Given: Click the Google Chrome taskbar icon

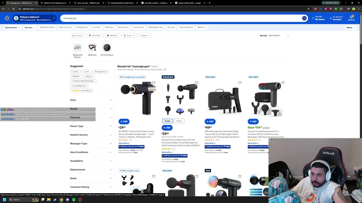Looking at the screenshot, I should tap(61, 200).
